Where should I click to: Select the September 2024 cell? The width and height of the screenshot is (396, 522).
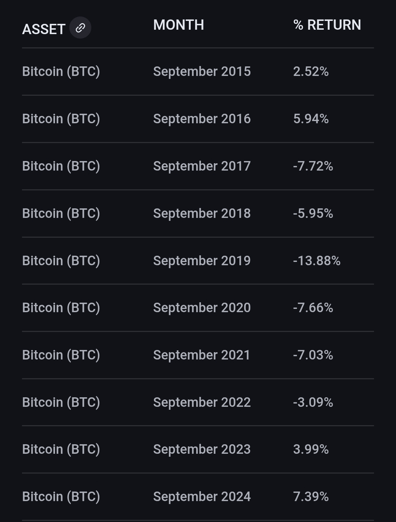tap(202, 497)
